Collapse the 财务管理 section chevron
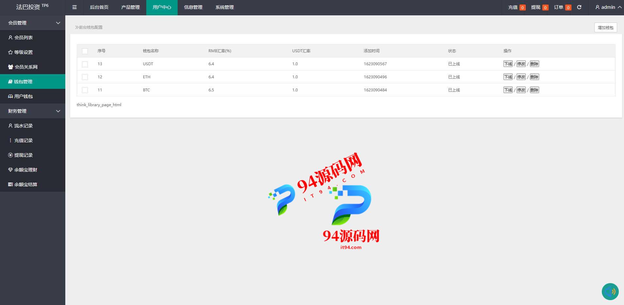 (x=58, y=111)
